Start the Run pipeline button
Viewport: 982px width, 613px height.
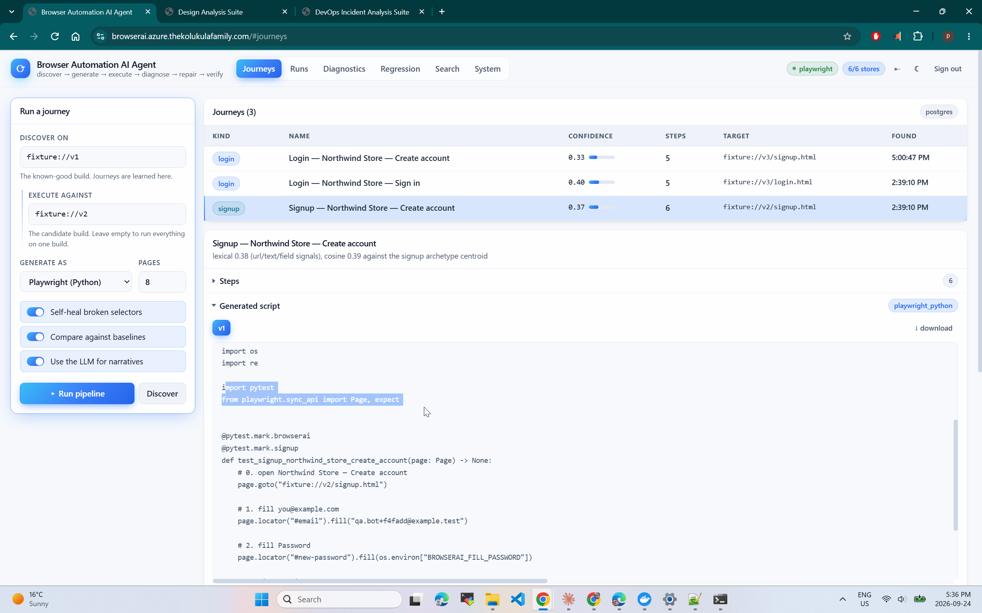tap(77, 393)
